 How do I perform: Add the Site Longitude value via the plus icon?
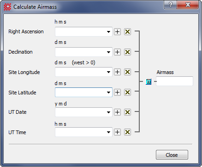[117, 72]
